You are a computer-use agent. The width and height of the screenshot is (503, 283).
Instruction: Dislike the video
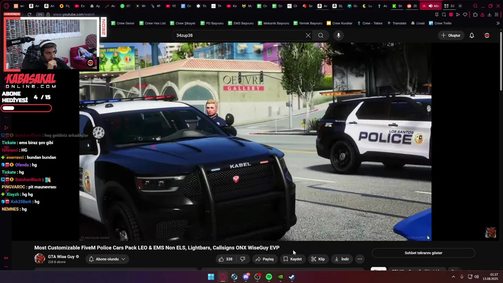pyautogui.click(x=243, y=259)
